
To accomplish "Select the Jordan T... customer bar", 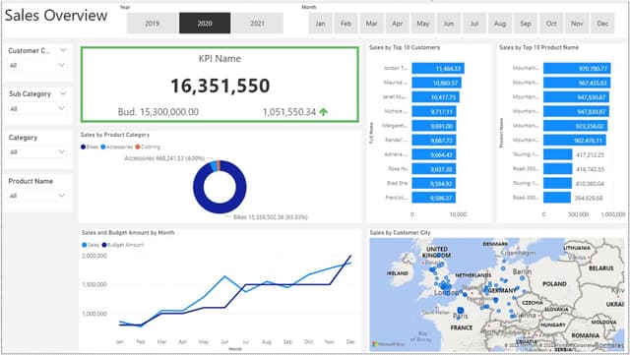I will (438, 68).
